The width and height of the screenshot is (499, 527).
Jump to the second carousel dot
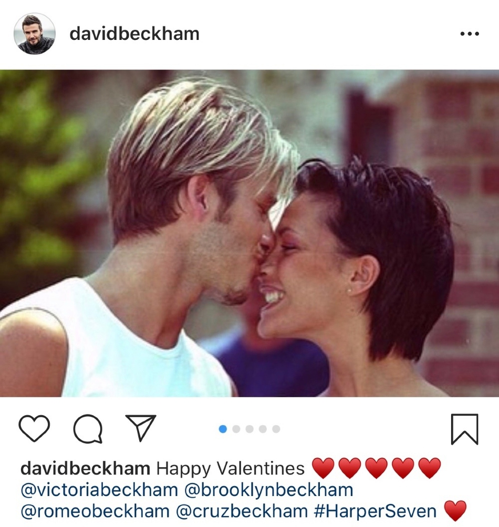(236, 429)
